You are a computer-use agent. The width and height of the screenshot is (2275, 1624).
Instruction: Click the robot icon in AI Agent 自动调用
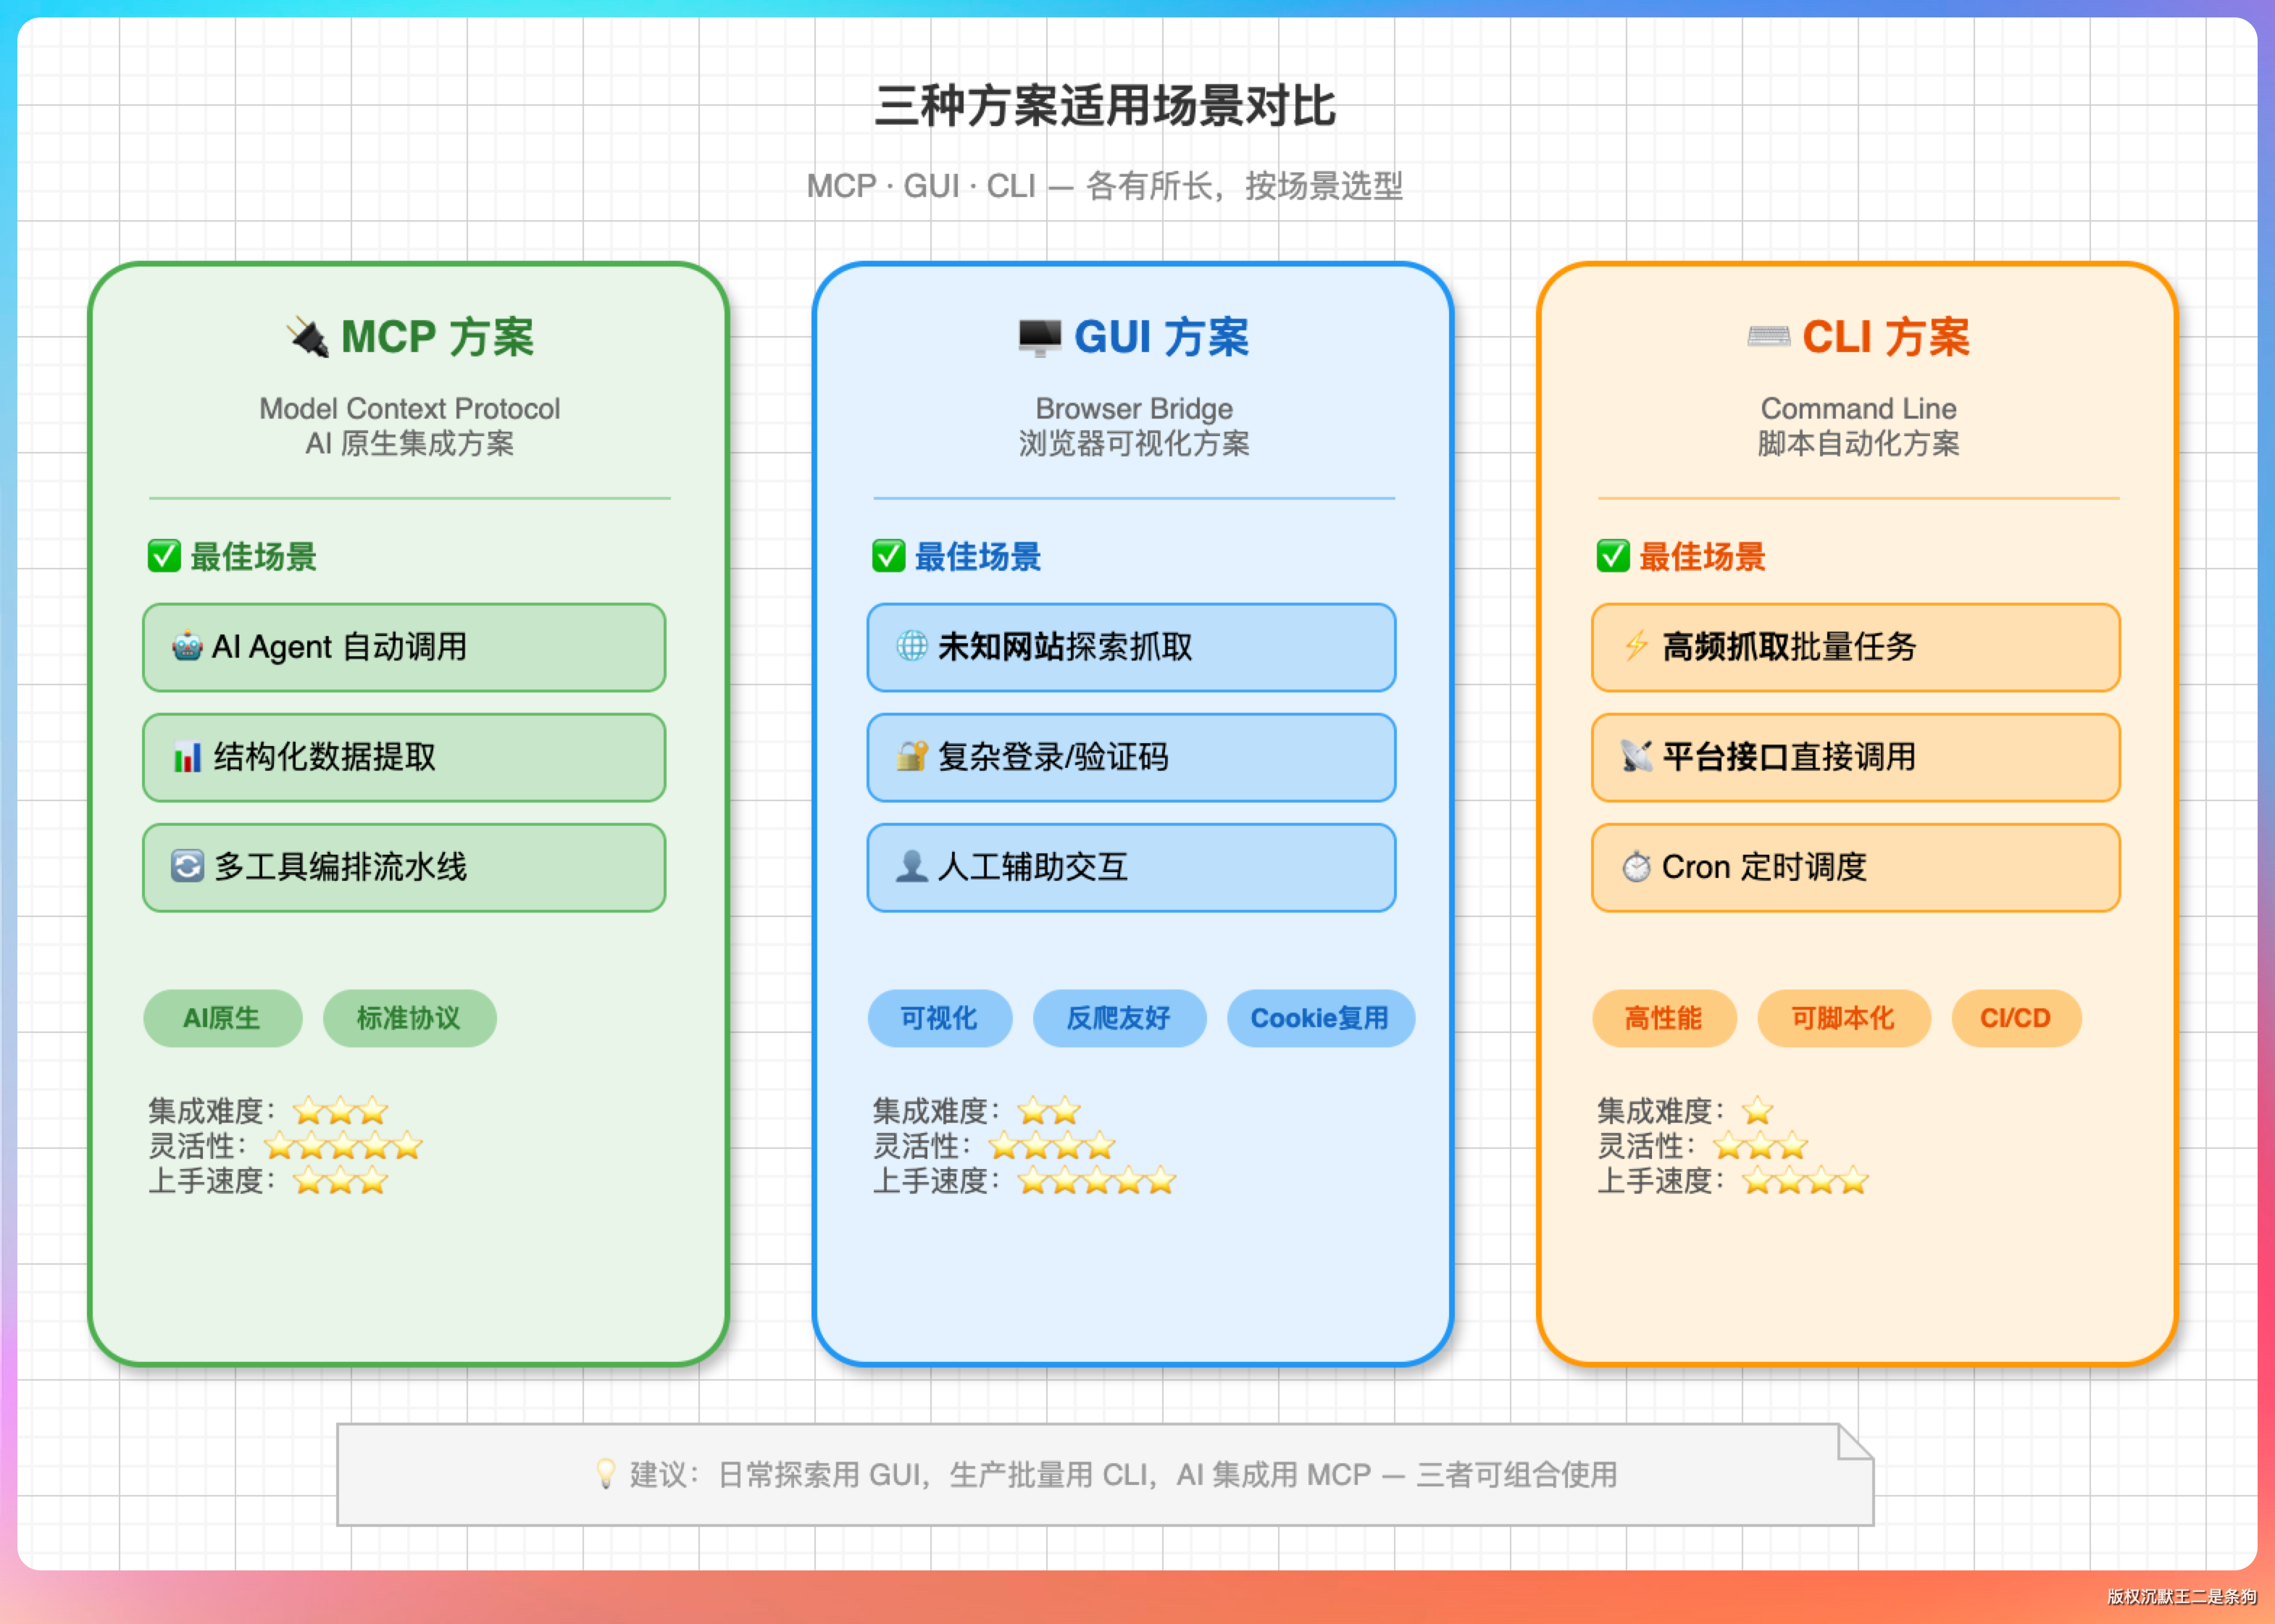click(187, 647)
